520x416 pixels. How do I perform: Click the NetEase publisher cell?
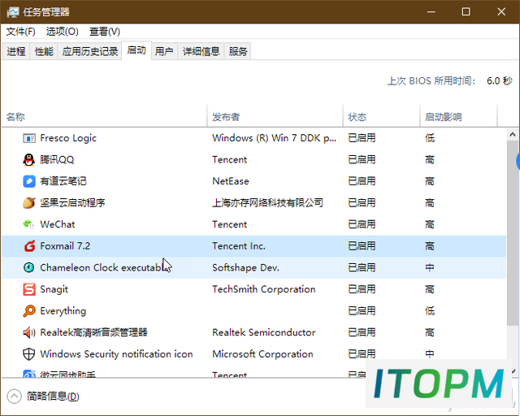tap(231, 181)
